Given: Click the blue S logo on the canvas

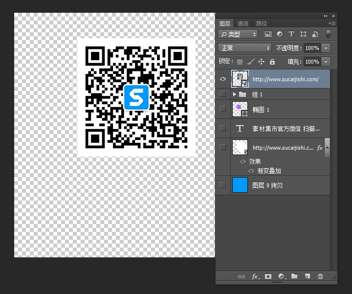Looking at the screenshot, I should 136,97.
